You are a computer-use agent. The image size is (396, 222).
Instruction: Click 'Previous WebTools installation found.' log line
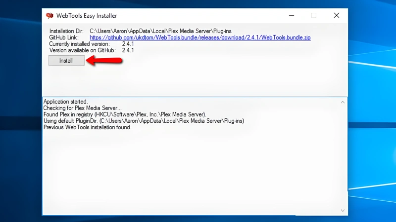pos(88,127)
